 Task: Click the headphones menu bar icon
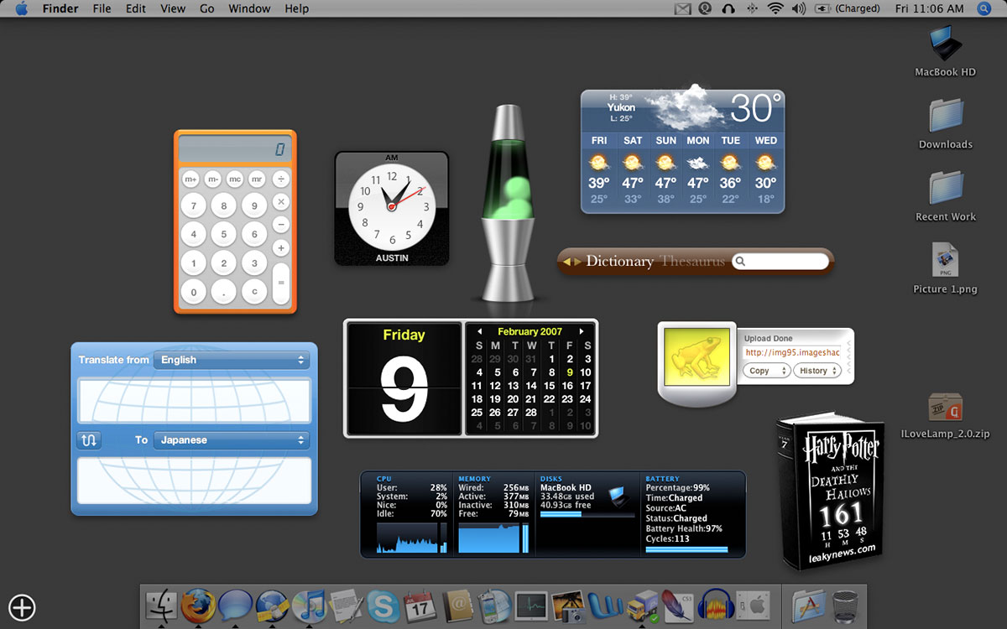pyautogui.click(x=728, y=8)
